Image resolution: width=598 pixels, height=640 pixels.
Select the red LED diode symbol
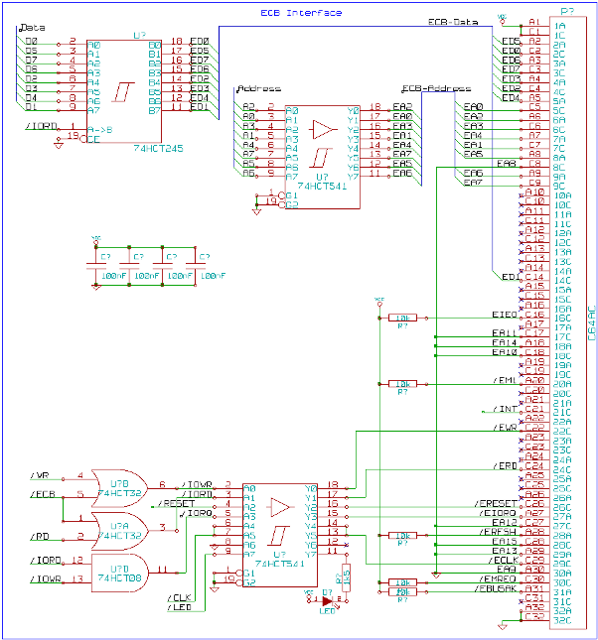[326, 600]
